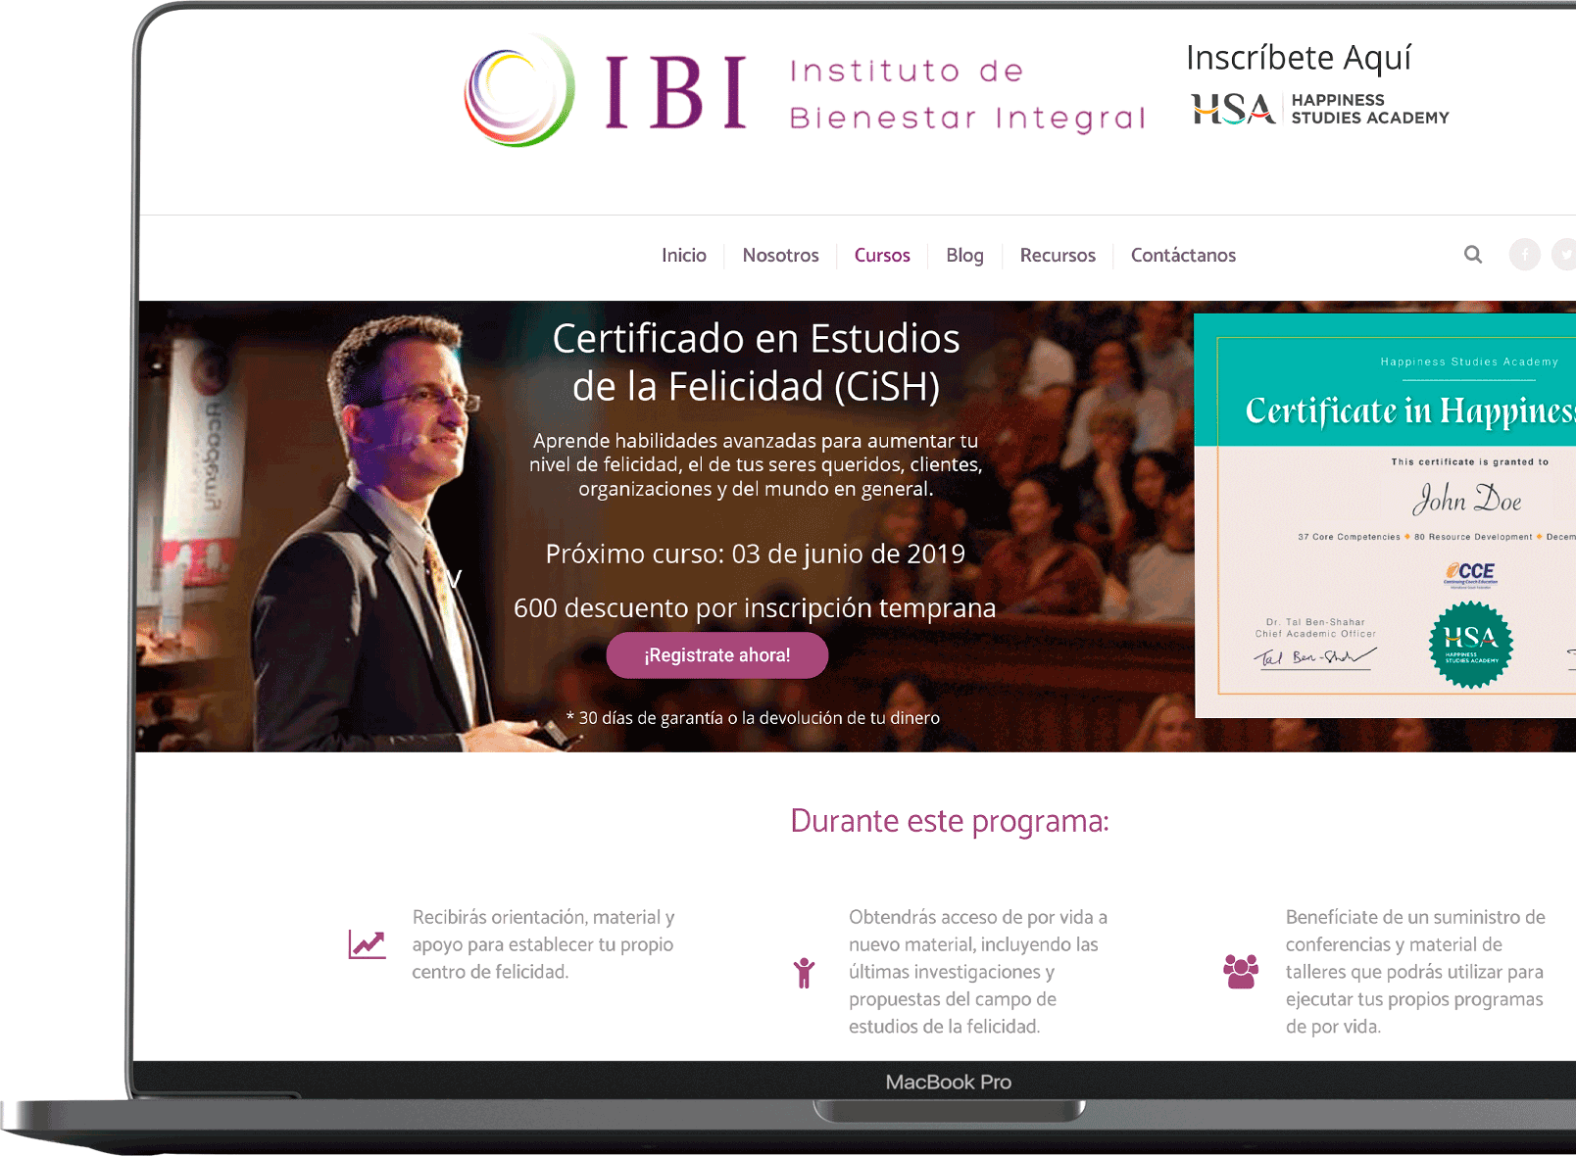Click the person figure icon
The image size is (1576, 1156).
click(804, 972)
